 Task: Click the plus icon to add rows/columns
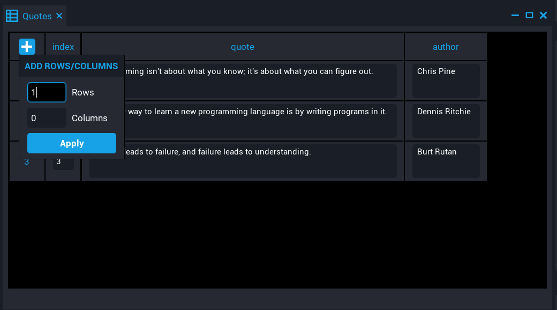pyautogui.click(x=27, y=47)
